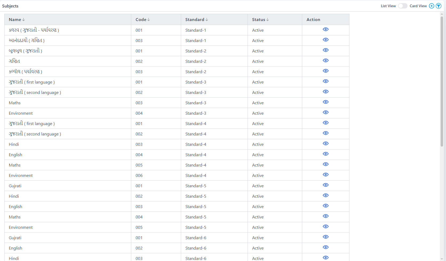The image size is (446, 261).
Task: View the Environment Standard-5 subject
Action: (x=325, y=227)
